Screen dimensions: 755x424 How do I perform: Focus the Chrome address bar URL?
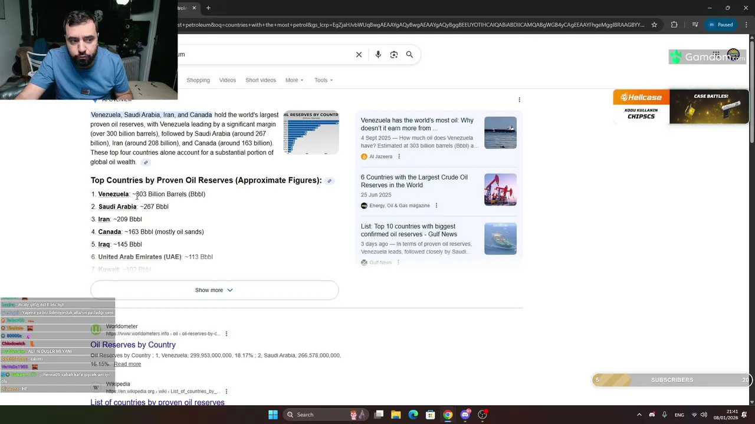pos(411,25)
